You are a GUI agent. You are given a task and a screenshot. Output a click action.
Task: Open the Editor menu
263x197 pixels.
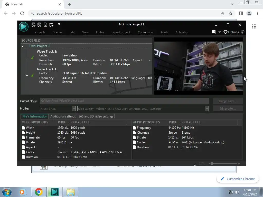(x=100, y=32)
